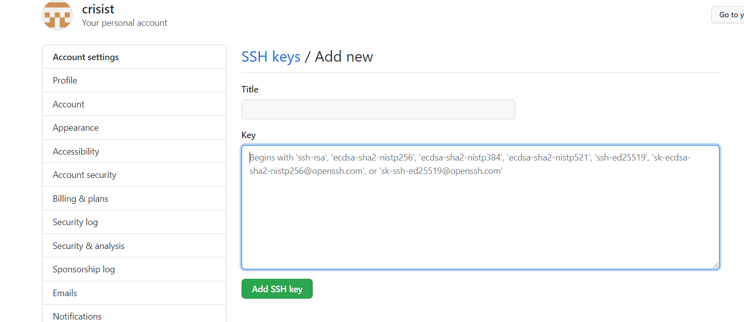Focus the Title input field
744x322 pixels.
pyautogui.click(x=378, y=109)
